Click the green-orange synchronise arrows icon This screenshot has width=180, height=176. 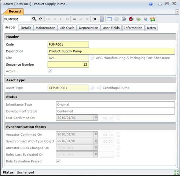tap(153, 19)
